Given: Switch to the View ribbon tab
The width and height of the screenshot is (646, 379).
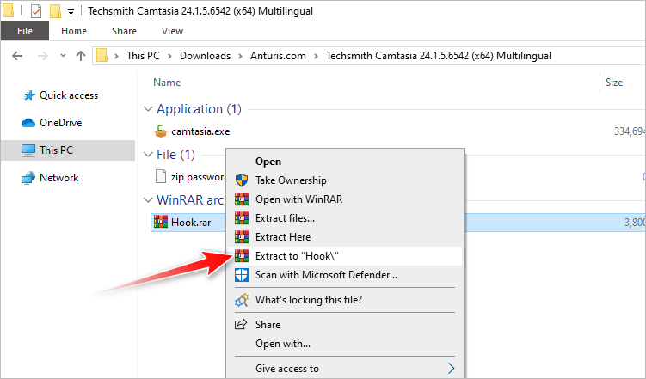Looking at the screenshot, I should pyautogui.click(x=172, y=31).
